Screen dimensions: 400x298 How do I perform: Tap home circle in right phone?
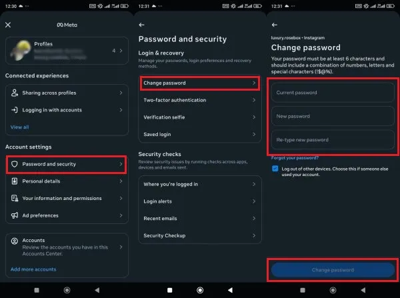point(333,290)
